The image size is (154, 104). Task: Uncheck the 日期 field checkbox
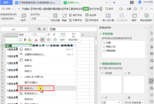click(x=104, y=43)
